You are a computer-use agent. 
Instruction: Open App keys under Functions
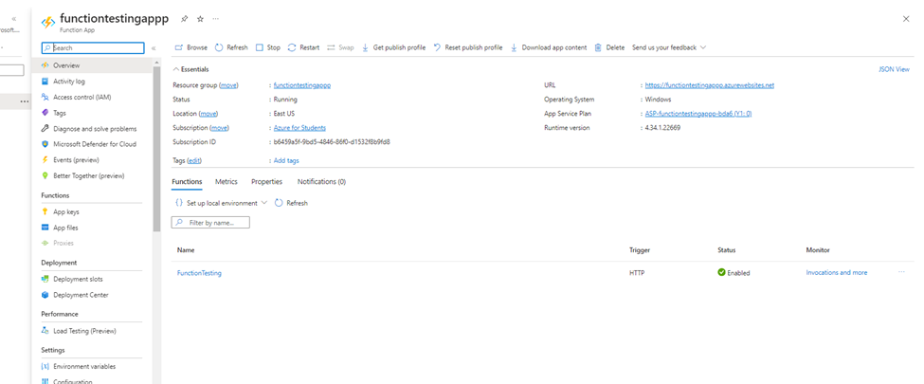tap(66, 211)
